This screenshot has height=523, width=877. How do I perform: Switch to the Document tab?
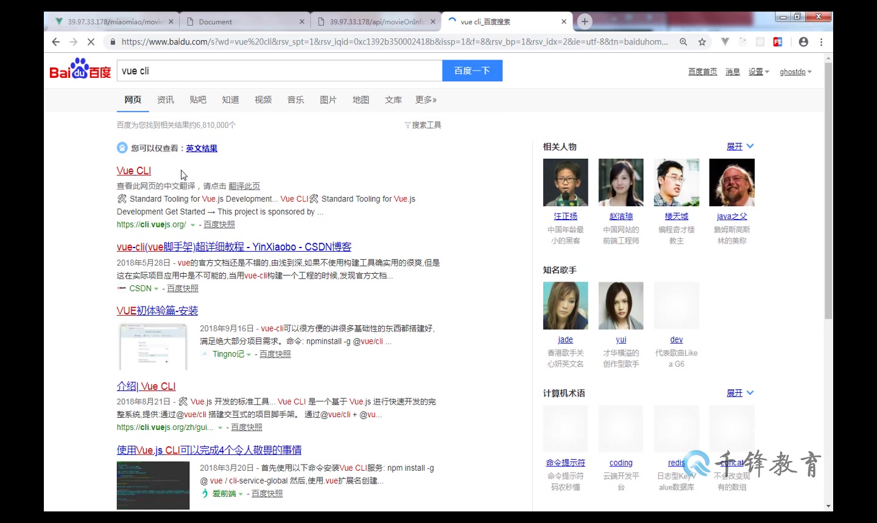click(245, 21)
